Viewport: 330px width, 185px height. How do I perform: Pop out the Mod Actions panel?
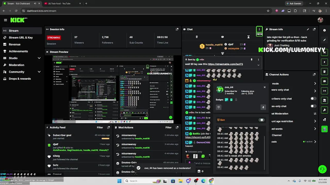(x=177, y=127)
